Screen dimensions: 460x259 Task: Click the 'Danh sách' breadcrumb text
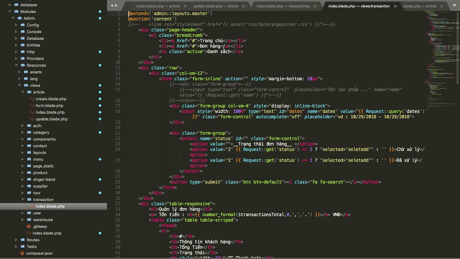tap(219, 52)
